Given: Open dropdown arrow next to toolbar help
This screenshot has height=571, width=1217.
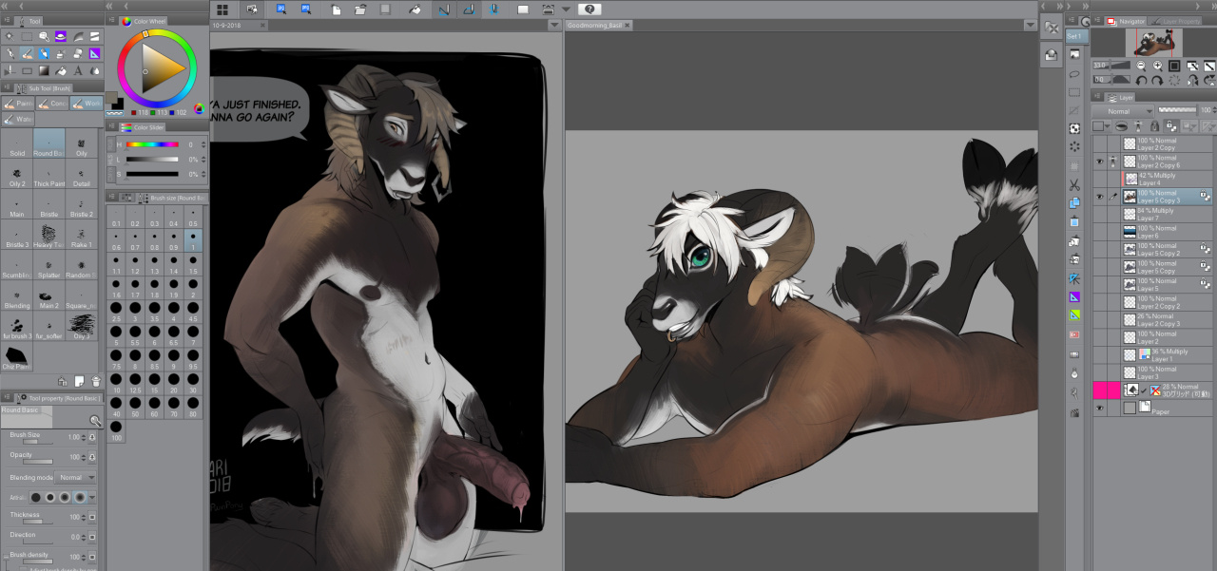Looking at the screenshot, I should [567, 9].
